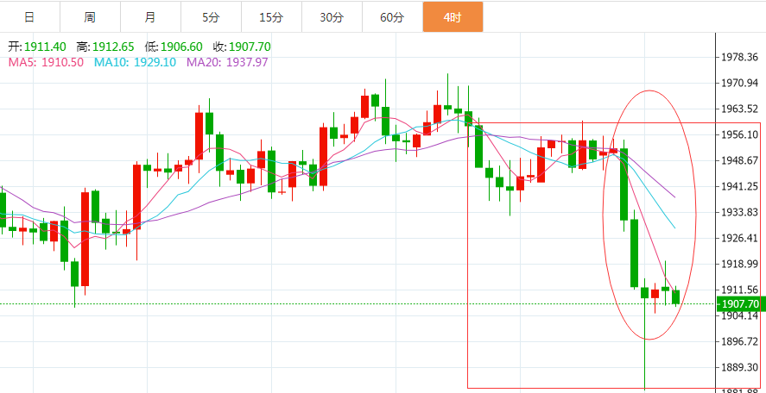The image size is (766, 393).
Task: Click the 1978.36 price axis label
Action: coord(740,58)
